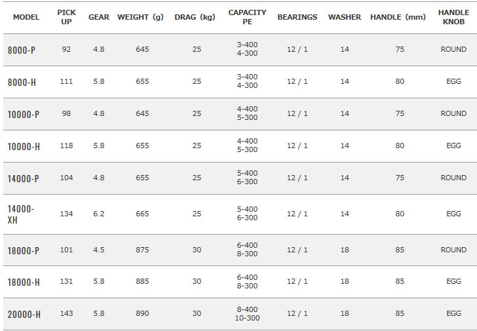The height and width of the screenshot is (331, 477).
Task: Click the WEIGHT (g) column header
Action: click(x=140, y=17)
